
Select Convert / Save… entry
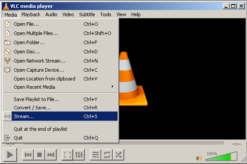pyautogui.click(x=61, y=108)
